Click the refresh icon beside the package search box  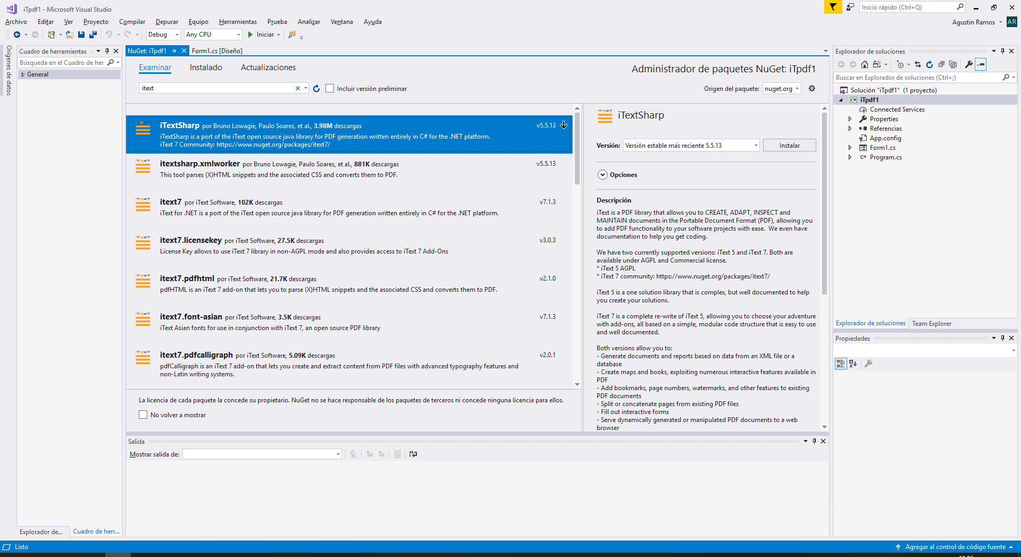(x=316, y=89)
